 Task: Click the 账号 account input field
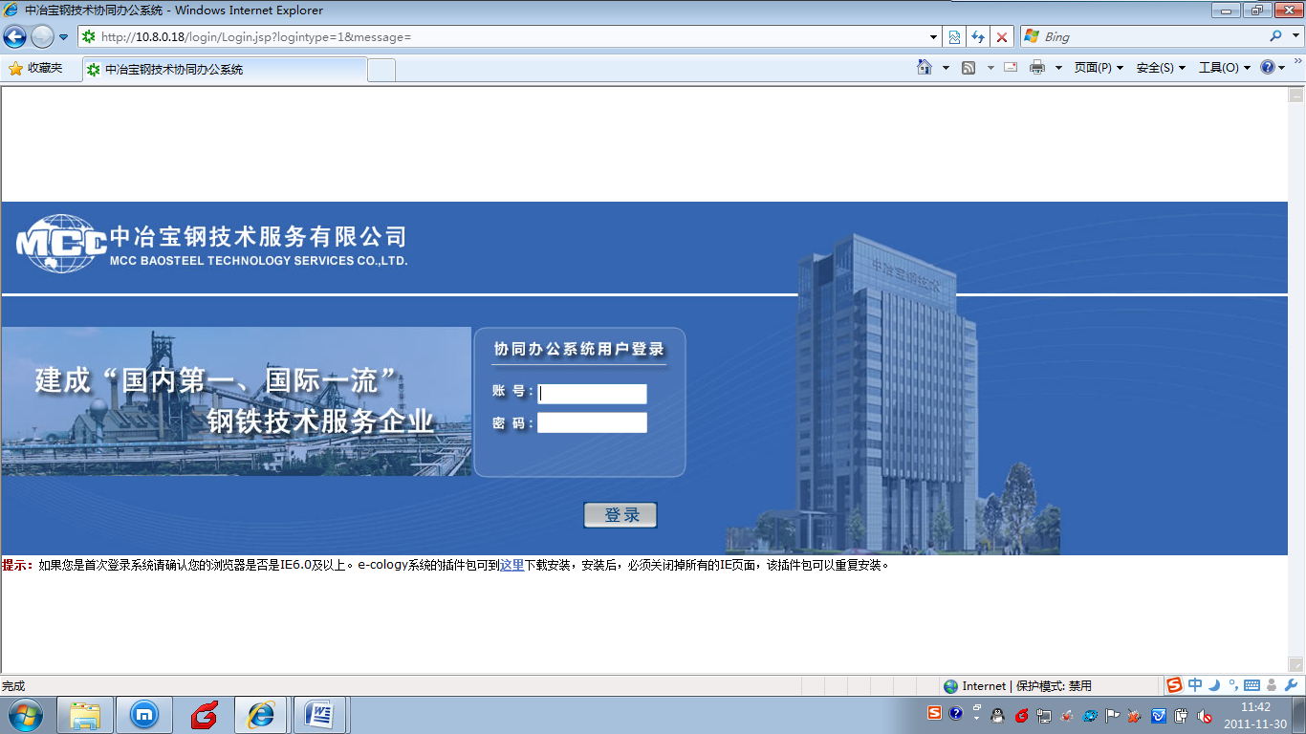coord(593,394)
